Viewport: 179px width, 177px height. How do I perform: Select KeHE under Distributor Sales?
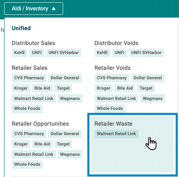pyautogui.click(x=19, y=53)
